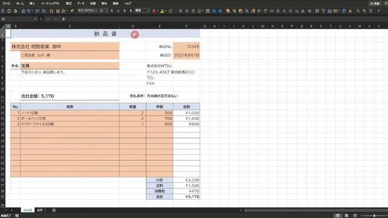Click the Paste clipboard icon
Screen dimensions: 388x218
point(63,11)
